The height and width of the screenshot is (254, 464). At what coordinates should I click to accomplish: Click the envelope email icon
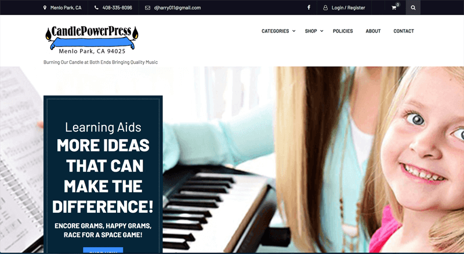pos(147,8)
